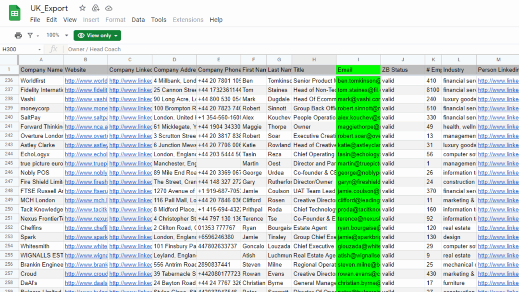Expand the name box cell reference dropdown
Screen dimensions: 519x292
pyautogui.click(x=39, y=49)
